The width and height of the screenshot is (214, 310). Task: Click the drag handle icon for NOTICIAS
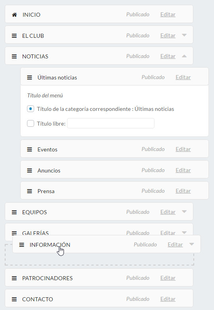14,56
